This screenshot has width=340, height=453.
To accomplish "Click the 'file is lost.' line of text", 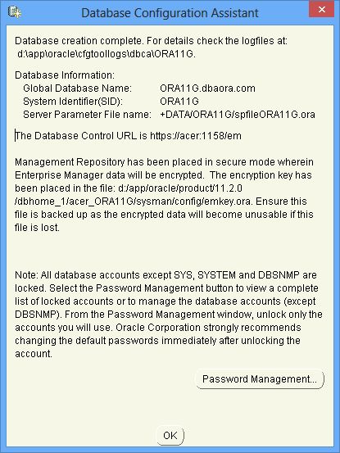I will point(37,228).
